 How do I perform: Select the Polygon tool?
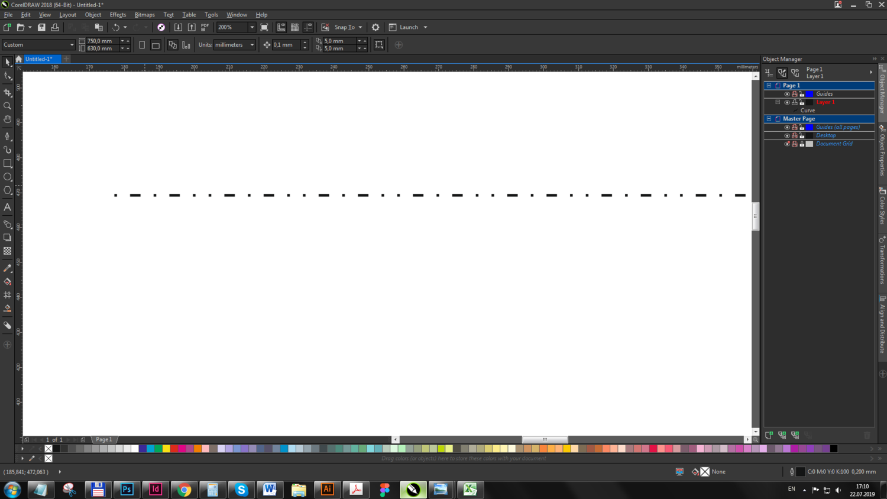tap(8, 190)
